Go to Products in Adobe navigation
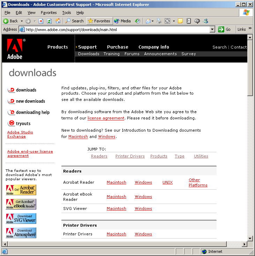Viewport: 255px width, 256px height. (58, 47)
